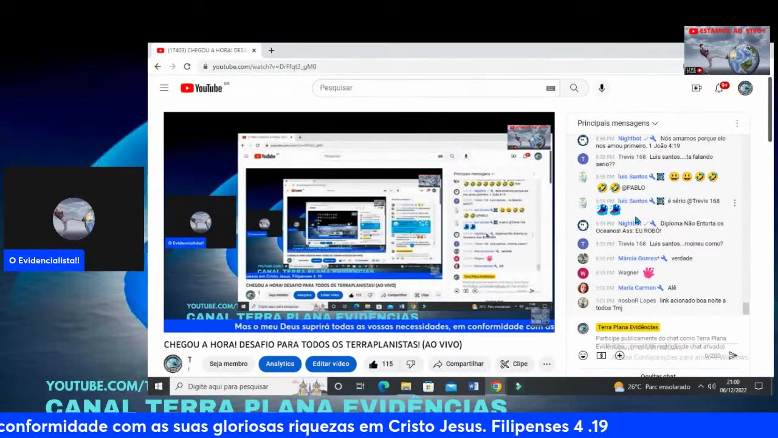This screenshot has height=438, width=778.
Task: Go back in the browser
Action: coord(158,66)
